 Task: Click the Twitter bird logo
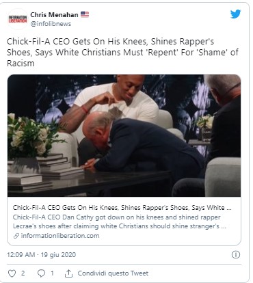click(x=235, y=14)
